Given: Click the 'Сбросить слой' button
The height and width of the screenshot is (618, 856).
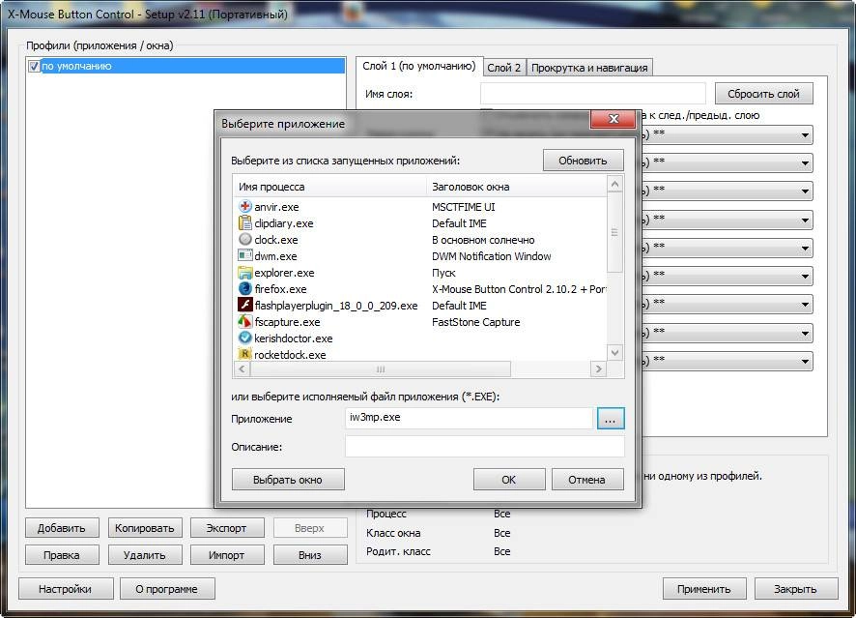Looking at the screenshot, I should 764,94.
